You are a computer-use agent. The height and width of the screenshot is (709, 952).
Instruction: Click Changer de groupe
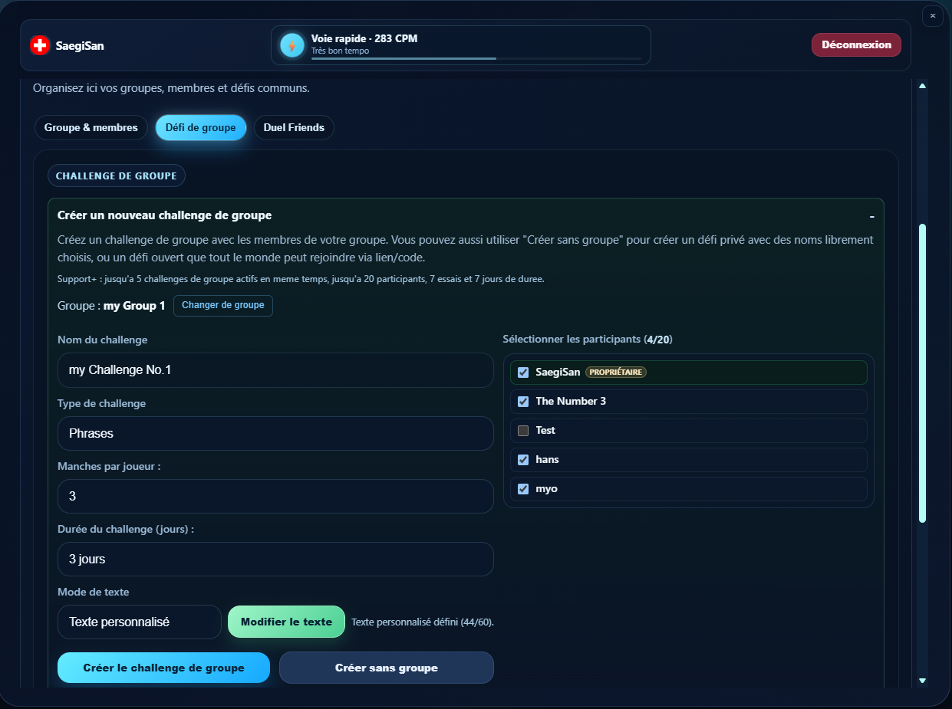pos(223,305)
